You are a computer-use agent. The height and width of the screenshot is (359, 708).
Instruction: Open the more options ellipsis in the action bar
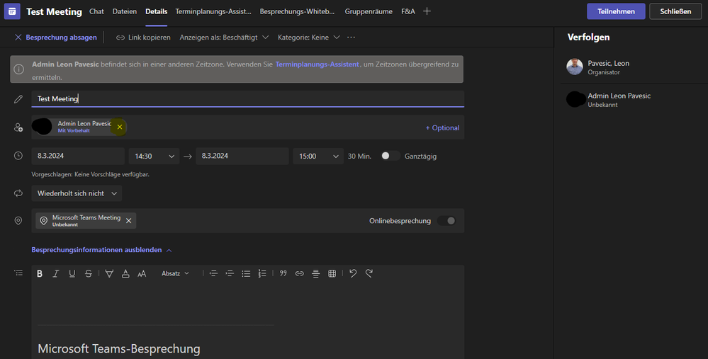click(x=352, y=38)
